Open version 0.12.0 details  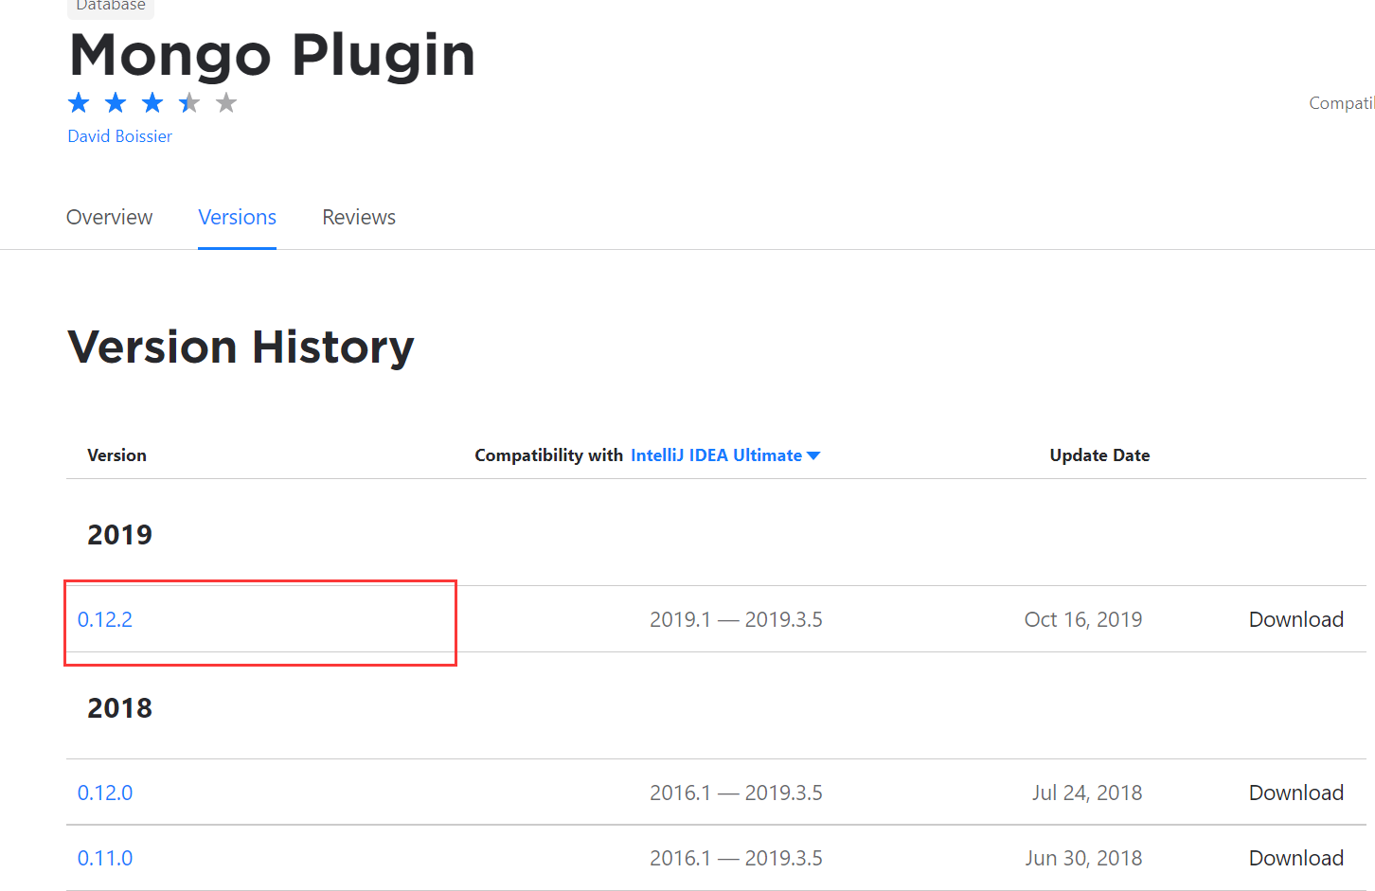pyautogui.click(x=105, y=793)
